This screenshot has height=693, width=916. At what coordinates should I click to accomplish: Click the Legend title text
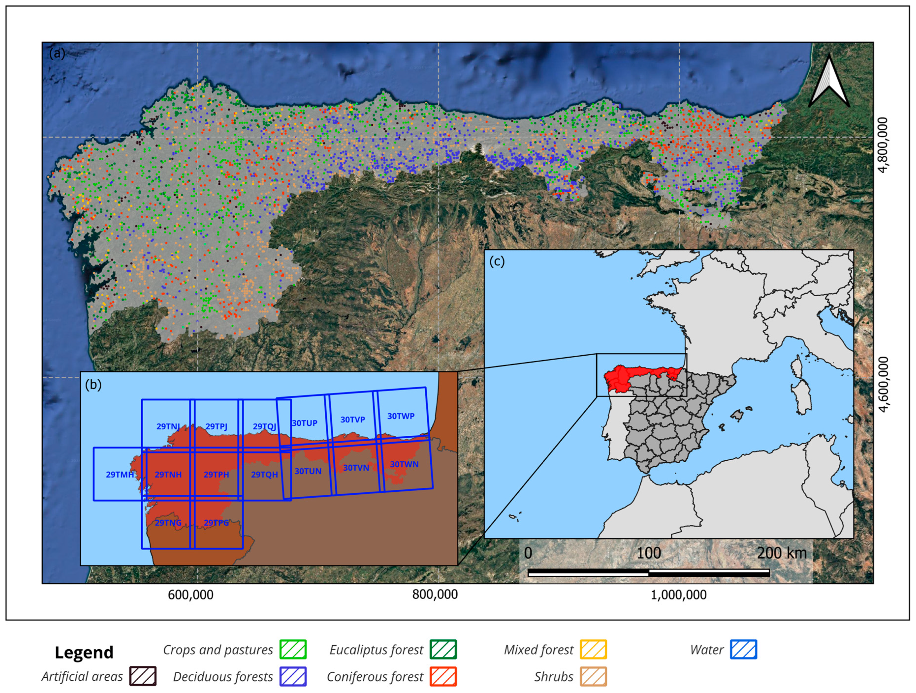84,653
